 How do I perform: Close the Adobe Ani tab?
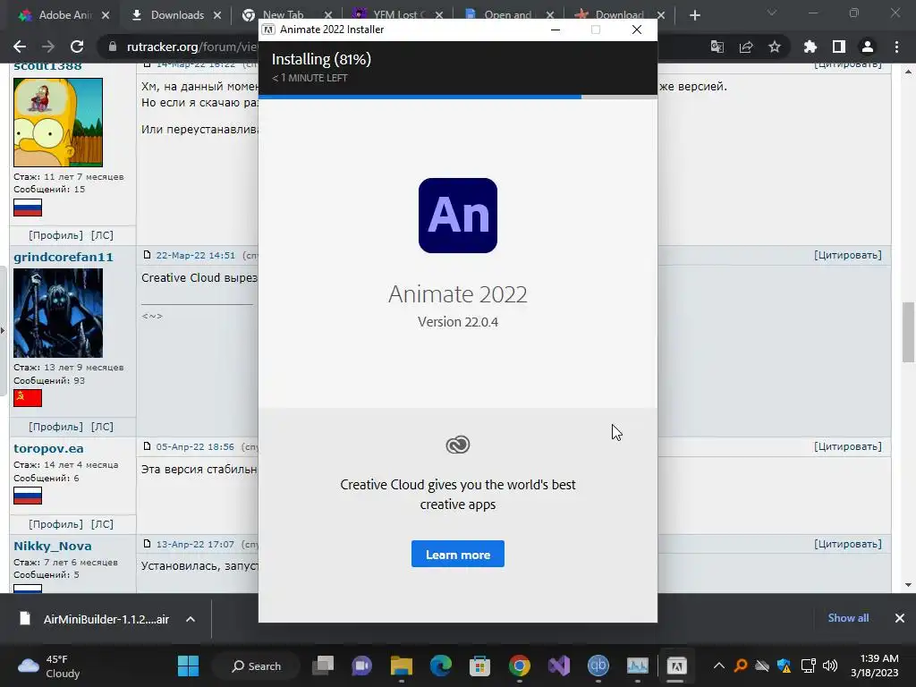coord(106,15)
